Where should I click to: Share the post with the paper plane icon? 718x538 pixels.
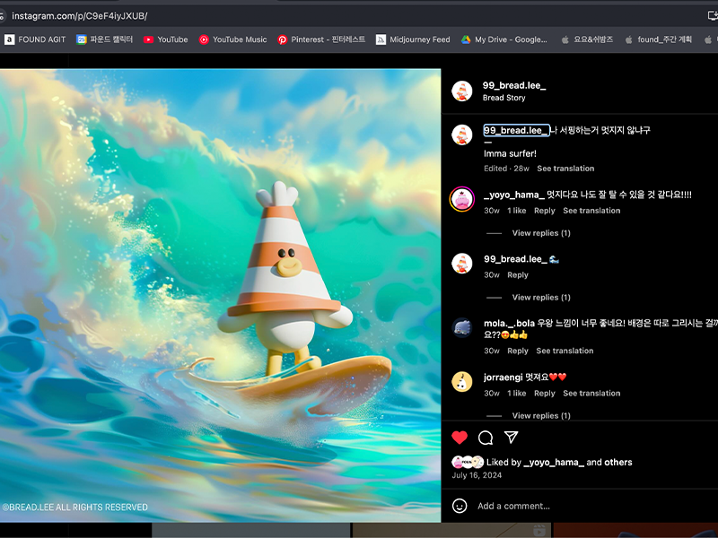tap(511, 438)
